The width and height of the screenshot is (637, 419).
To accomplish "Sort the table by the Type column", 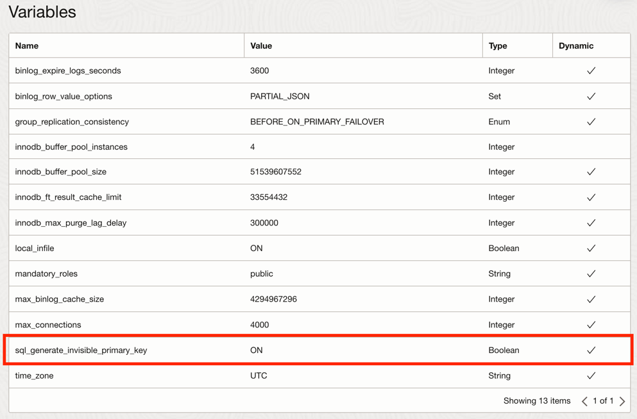I will coord(497,45).
